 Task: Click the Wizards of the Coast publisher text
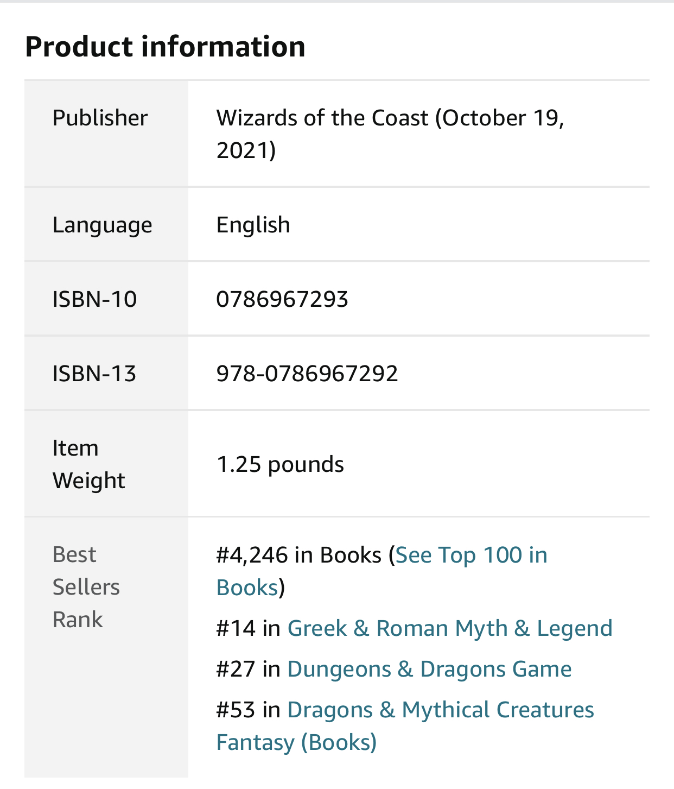(x=322, y=118)
